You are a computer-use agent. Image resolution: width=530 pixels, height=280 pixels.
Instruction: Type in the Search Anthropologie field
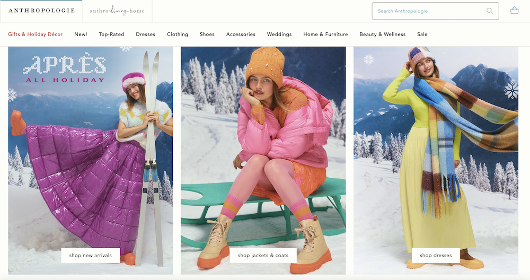click(429, 11)
